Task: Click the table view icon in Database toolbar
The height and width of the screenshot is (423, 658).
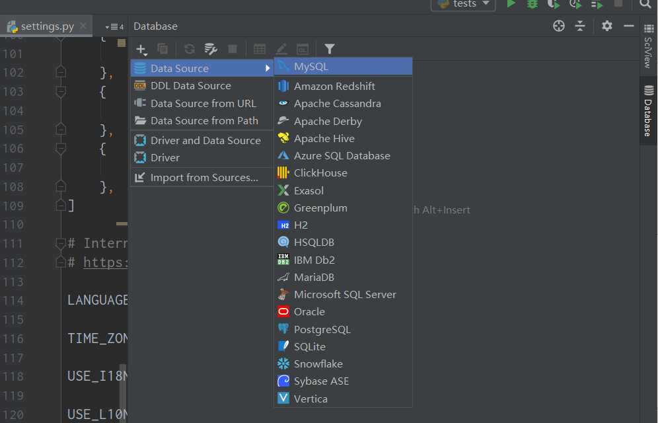Action: (260, 49)
